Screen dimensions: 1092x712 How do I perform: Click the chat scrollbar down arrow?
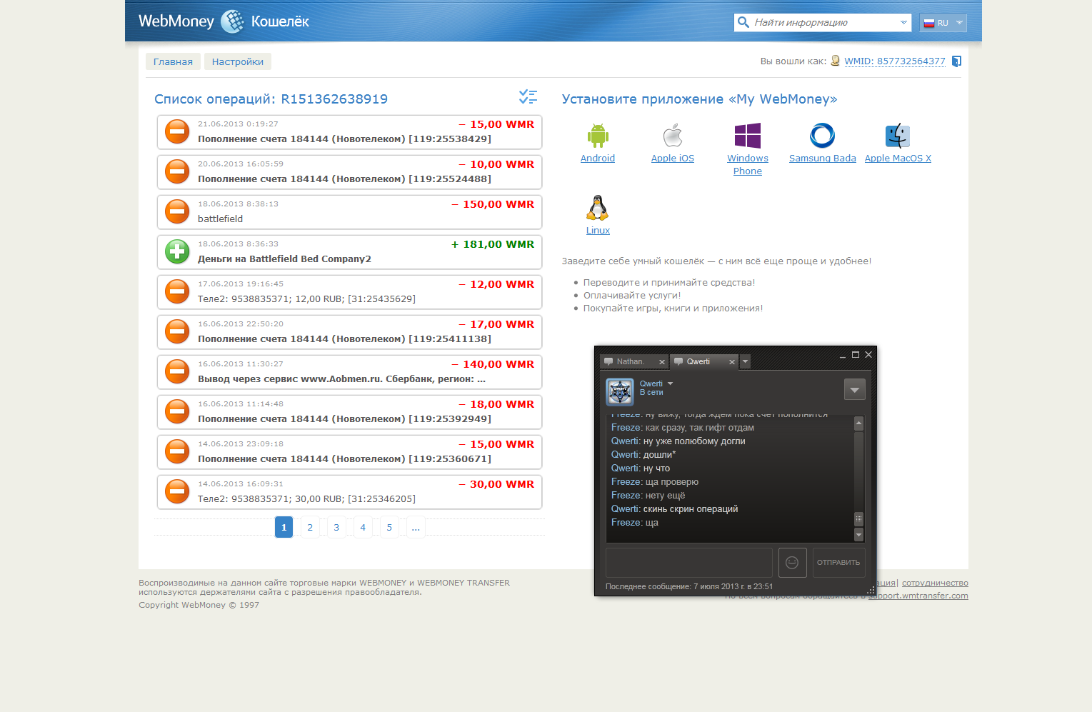[858, 534]
